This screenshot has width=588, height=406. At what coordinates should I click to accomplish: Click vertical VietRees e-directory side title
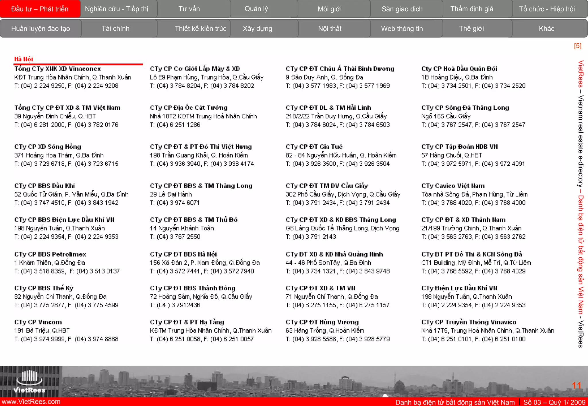tap(581, 204)
